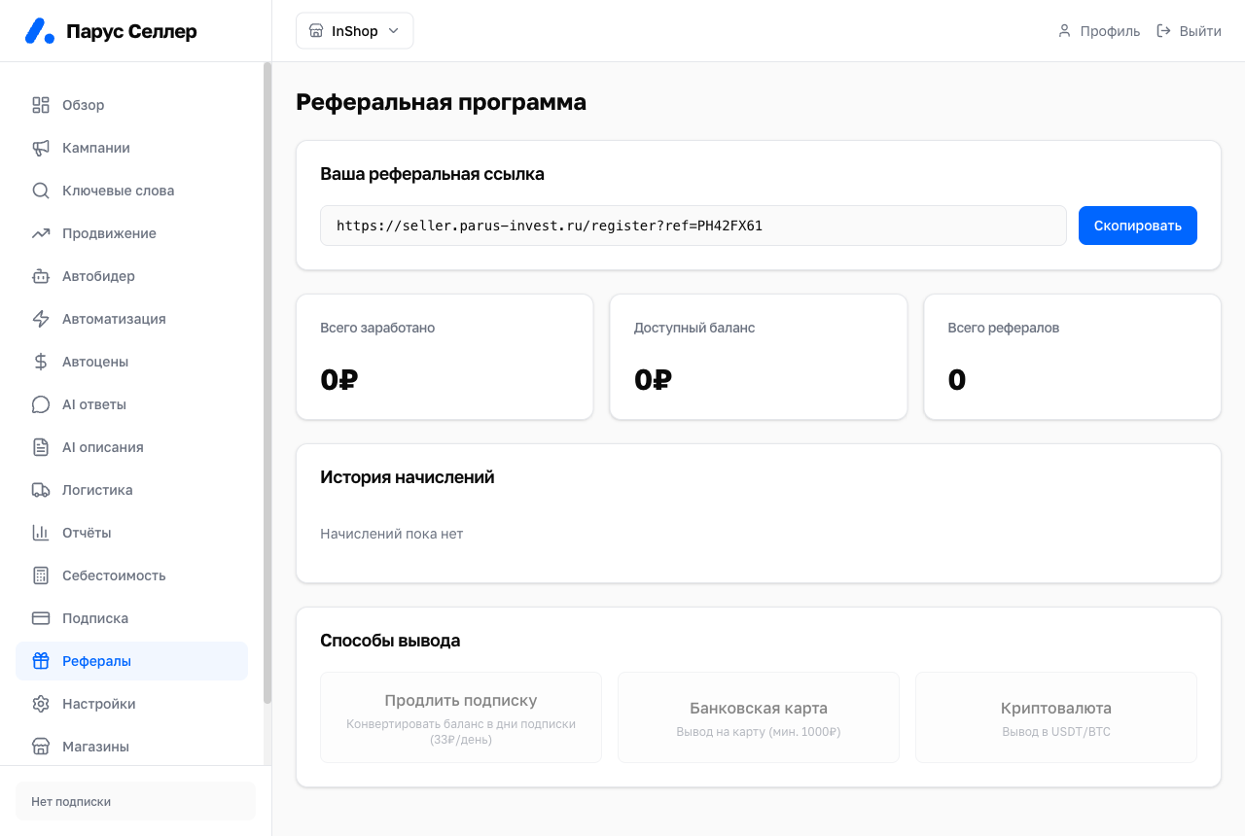Select Автобидер menu entry
Image resolution: width=1245 pixels, height=836 pixels.
pyautogui.click(x=132, y=276)
